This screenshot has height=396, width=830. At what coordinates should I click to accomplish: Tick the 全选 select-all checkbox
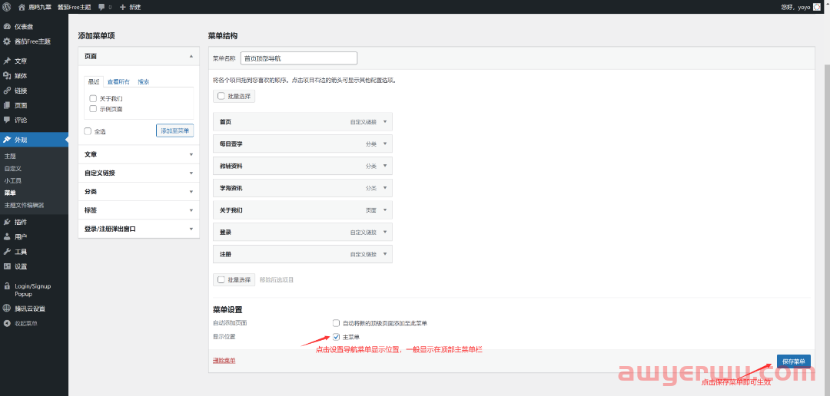(x=88, y=131)
